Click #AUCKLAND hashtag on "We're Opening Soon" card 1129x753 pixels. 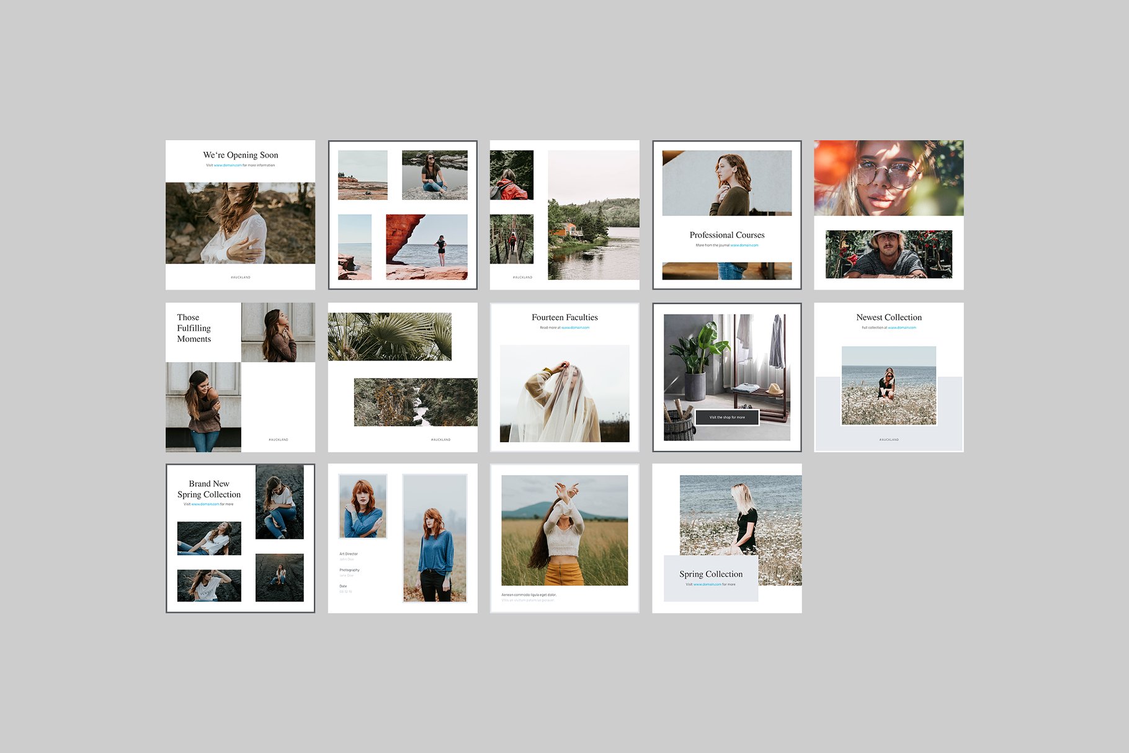(241, 277)
